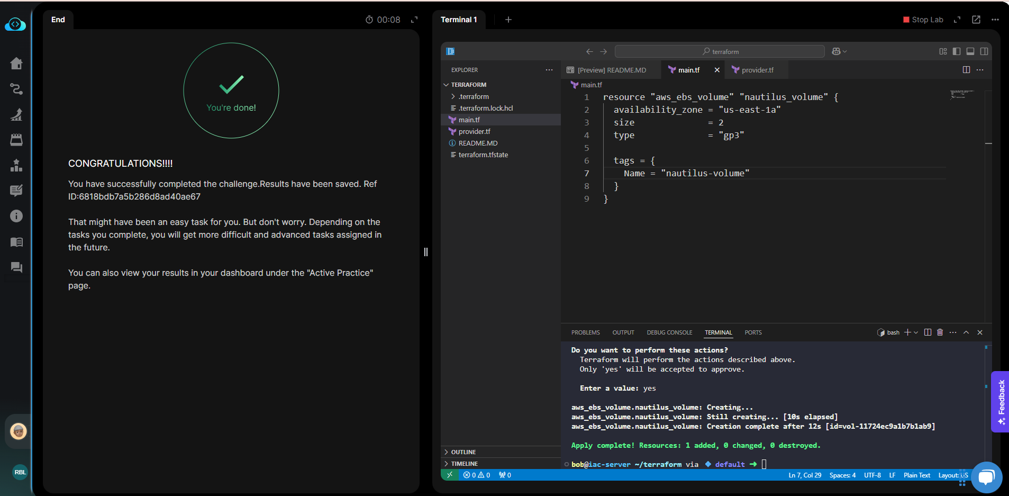Toggle the secondary side bar
Viewport: 1009px width, 496px height.
point(984,51)
